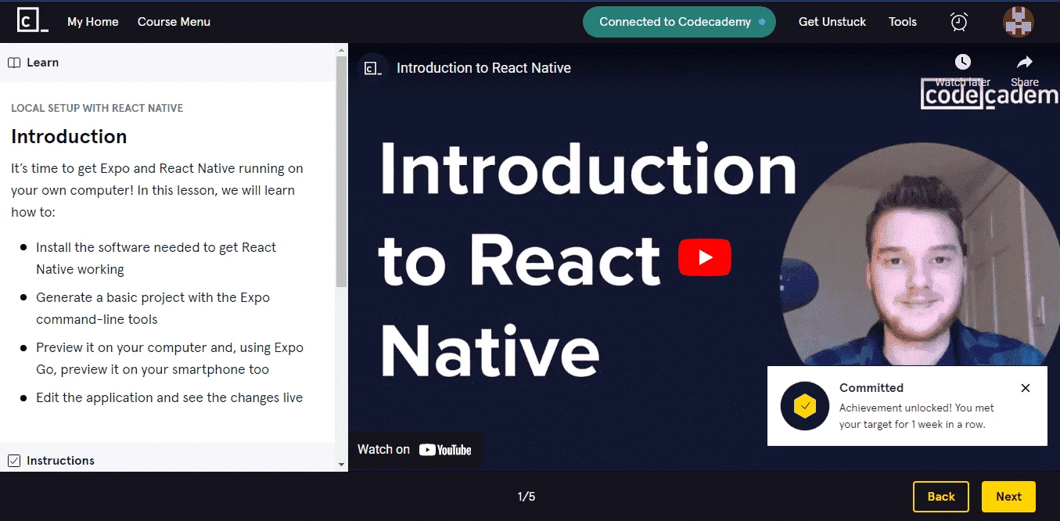The image size is (1060, 521).
Task: Collapse the Learn section header
Action: click(167, 63)
